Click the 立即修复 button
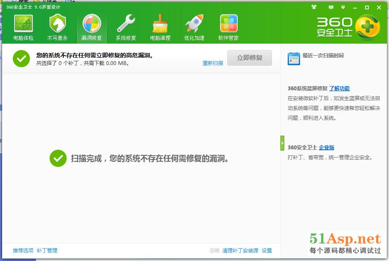The width and height of the screenshot is (389, 261). pos(250,58)
